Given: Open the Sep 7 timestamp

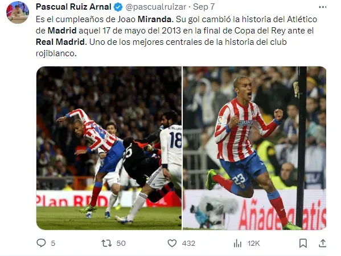Looking at the screenshot, I should click(x=204, y=7).
